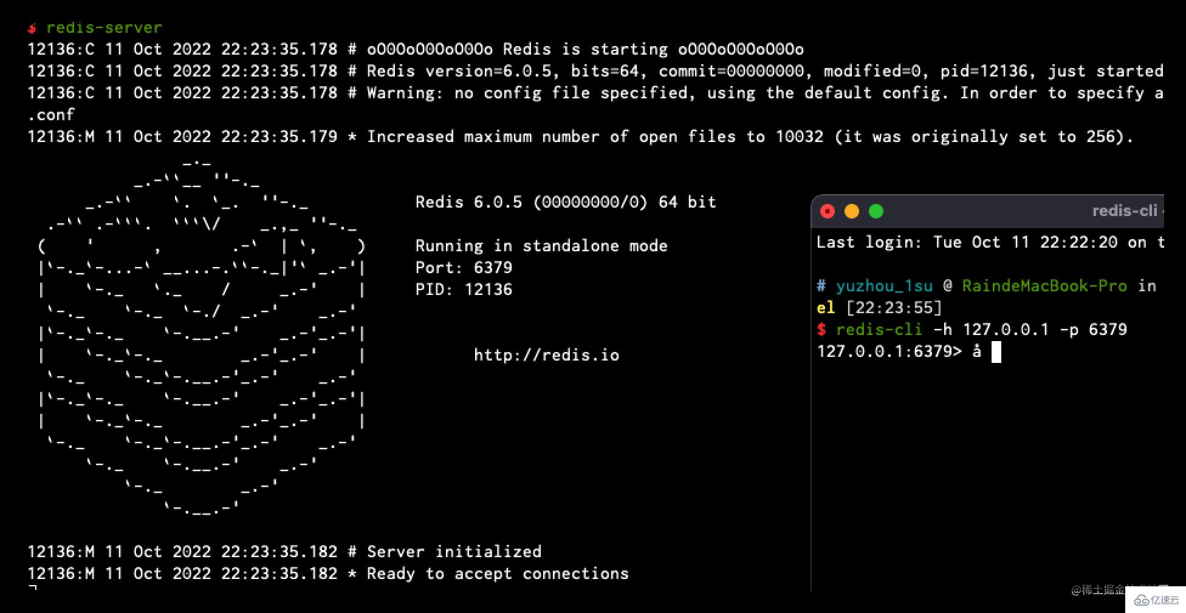Click the 'Redis 6.0.5 (00000000/0) 64 bit' text
Image resolution: width=1186 pixels, height=613 pixels.
(566, 202)
